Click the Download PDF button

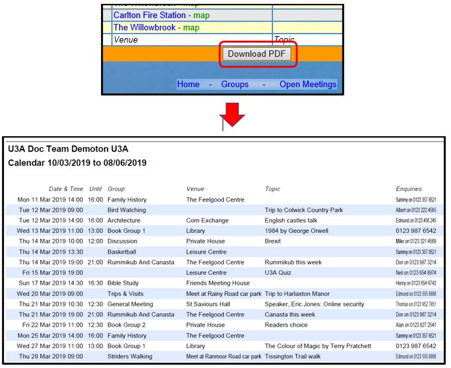[258, 54]
